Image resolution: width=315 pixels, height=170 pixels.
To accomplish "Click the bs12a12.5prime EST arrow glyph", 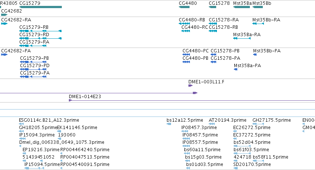I will (x=169, y=124).
